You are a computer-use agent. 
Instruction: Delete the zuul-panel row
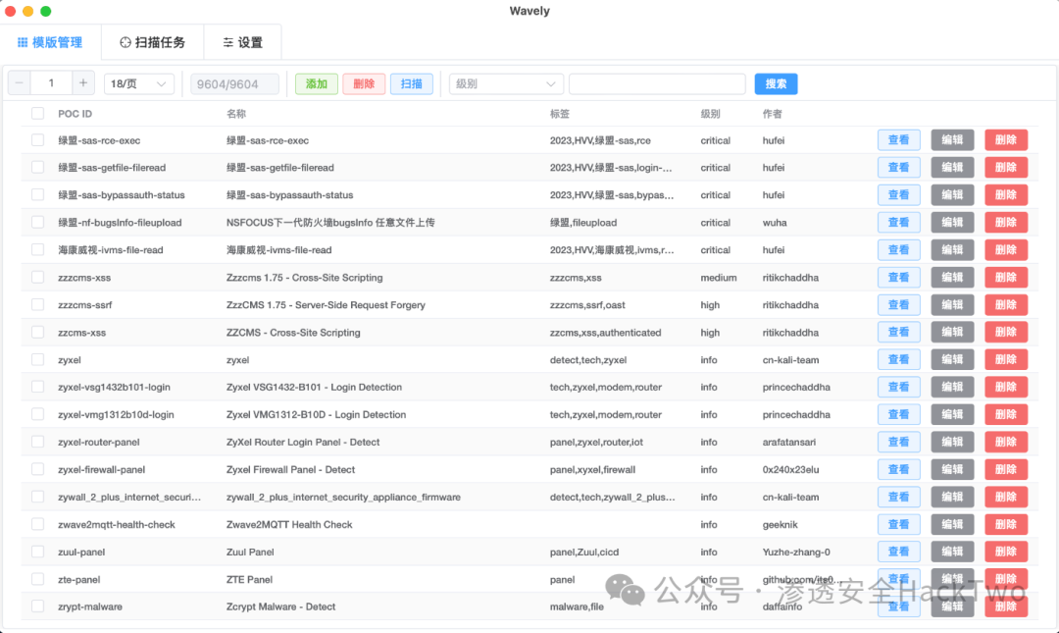pos(1006,552)
